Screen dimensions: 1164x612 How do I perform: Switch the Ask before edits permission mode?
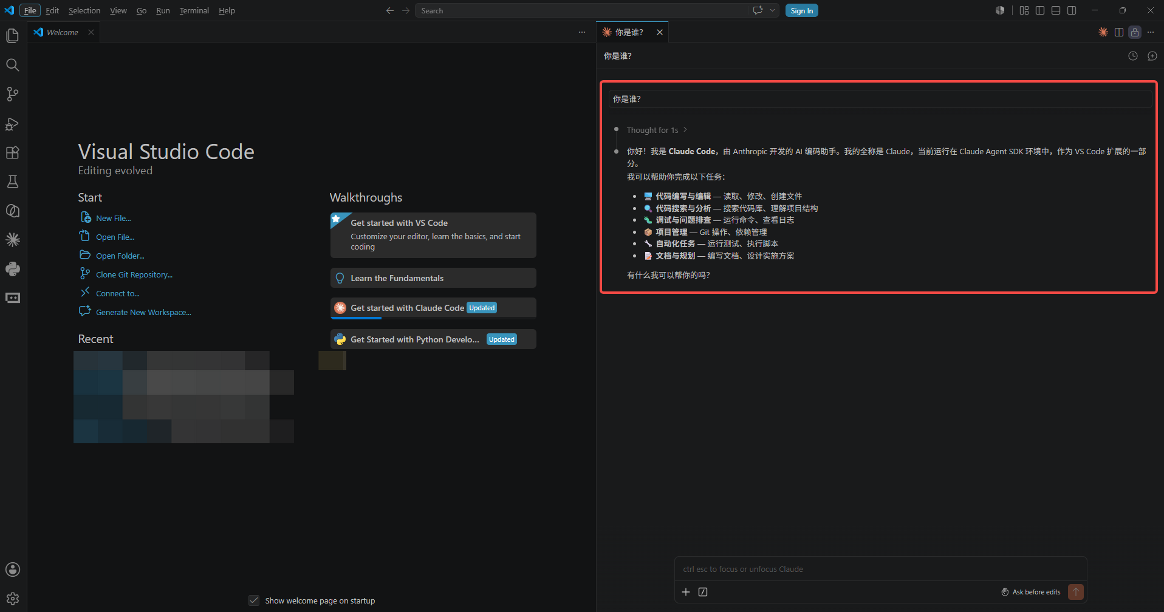click(x=1031, y=592)
